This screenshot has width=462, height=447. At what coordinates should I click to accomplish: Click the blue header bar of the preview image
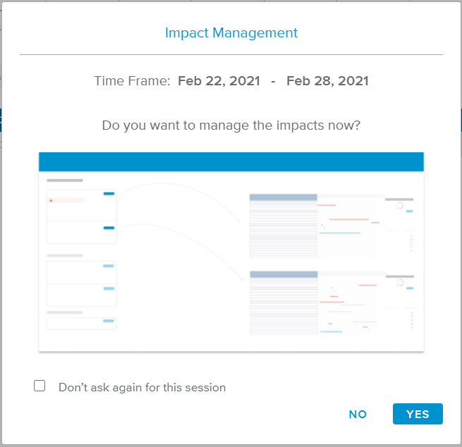tap(231, 161)
